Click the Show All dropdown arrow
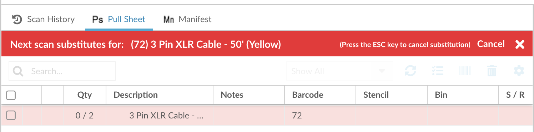Viewport: 534px width, 132px height. 382,71
